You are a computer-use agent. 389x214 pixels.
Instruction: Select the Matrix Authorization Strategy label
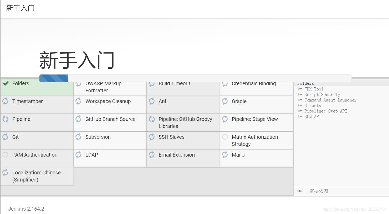255,140
